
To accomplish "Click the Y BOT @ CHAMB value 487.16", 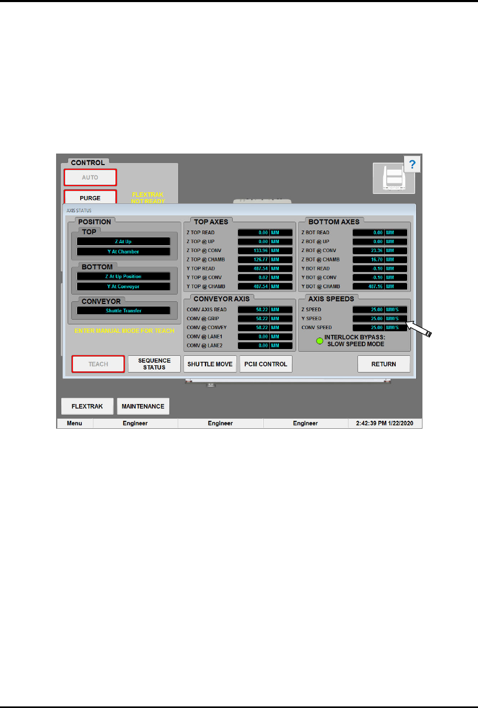I will 380,287.
